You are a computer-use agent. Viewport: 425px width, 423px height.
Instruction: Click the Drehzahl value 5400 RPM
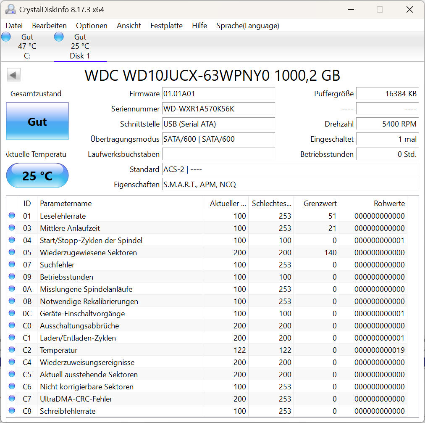coord(387,124)
